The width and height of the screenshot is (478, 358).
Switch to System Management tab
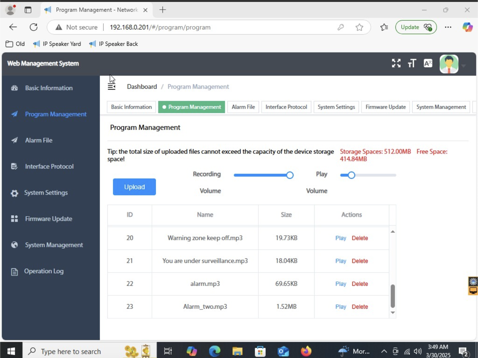click(x=441, y=107)
